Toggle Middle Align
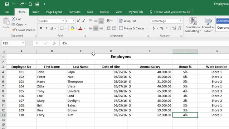 pos(96,21)
